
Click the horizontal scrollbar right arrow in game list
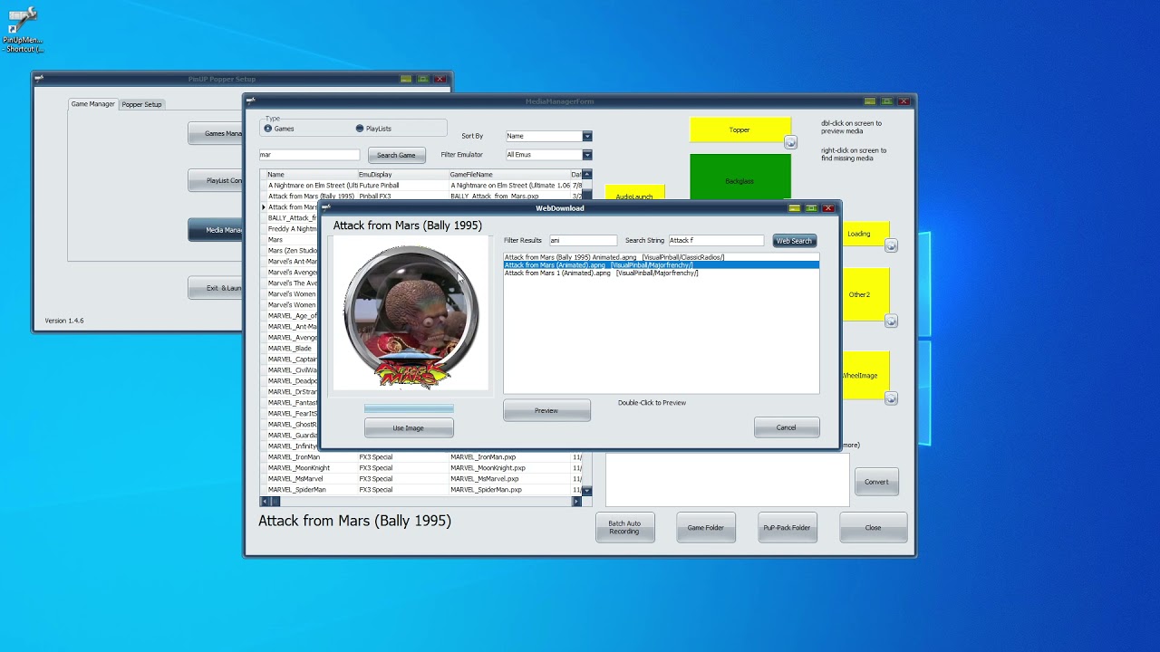[576, 501]
